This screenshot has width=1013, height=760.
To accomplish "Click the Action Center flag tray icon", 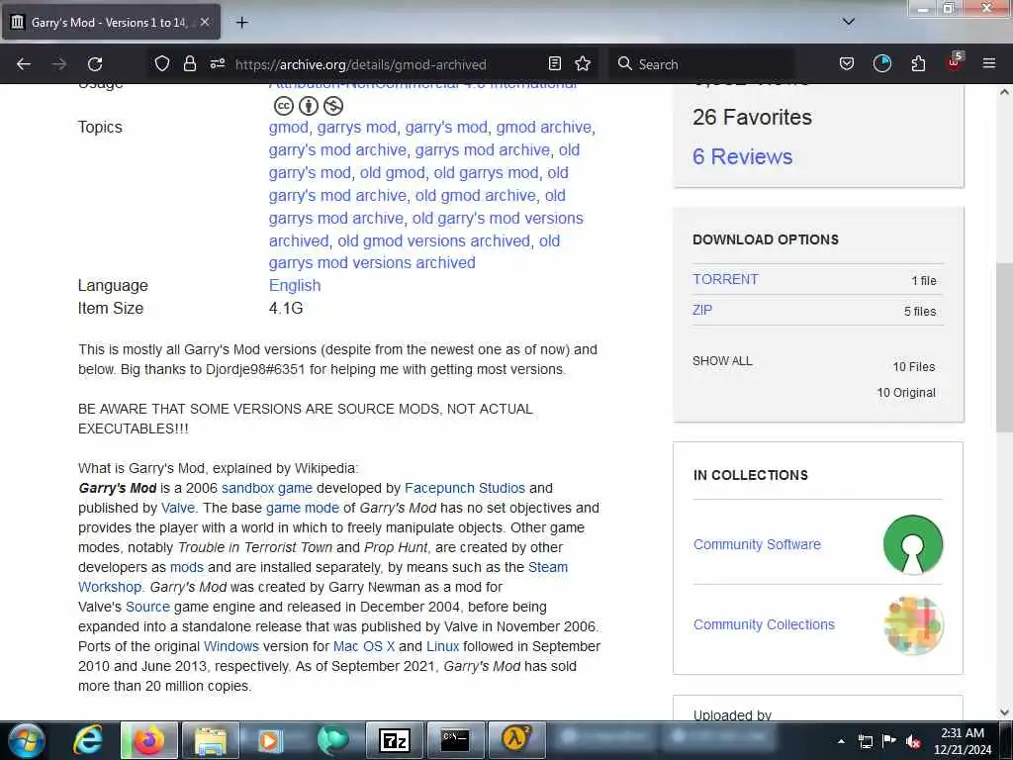I will 889,741.
